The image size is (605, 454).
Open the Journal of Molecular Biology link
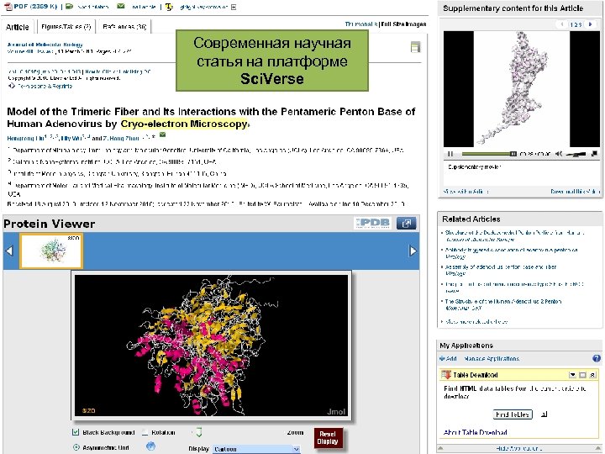[45, 45]
